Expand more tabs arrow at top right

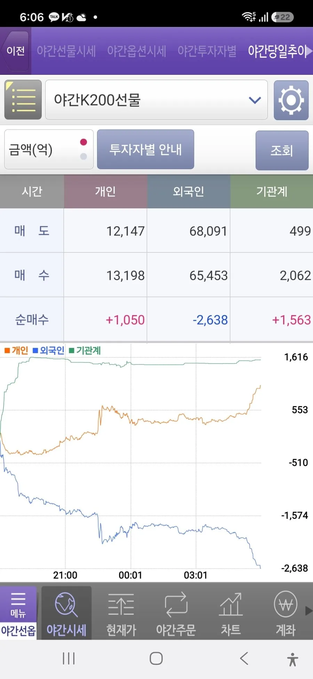pos(309,51)
